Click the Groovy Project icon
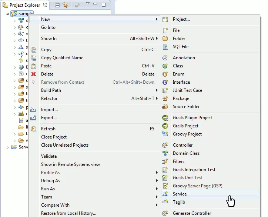Image resolution: width=268 pixels, height=217 pixels. coord(165,134)
